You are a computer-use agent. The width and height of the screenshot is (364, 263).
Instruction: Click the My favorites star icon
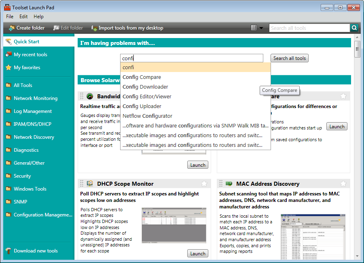[x=9, y=67]
